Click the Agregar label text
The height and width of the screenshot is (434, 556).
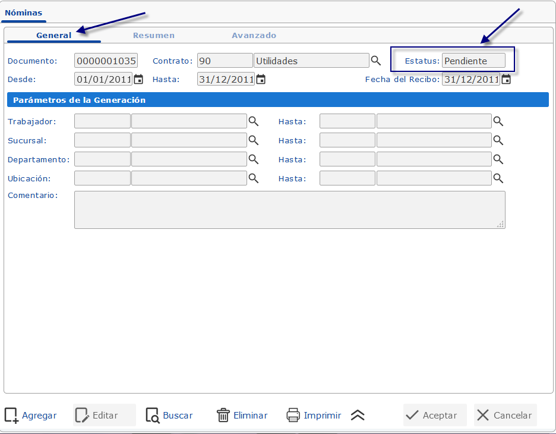[x=39, y=415]
